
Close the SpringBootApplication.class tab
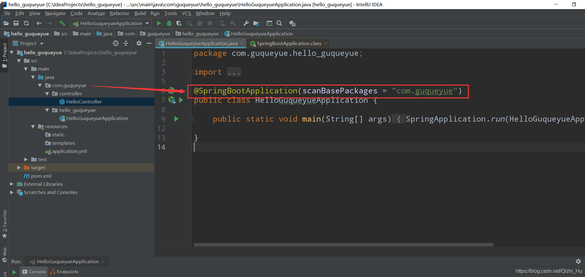(x=326, y=43)
